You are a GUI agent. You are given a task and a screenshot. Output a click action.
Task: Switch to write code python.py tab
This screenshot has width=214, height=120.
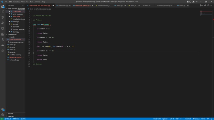click(x=82, y=6)
